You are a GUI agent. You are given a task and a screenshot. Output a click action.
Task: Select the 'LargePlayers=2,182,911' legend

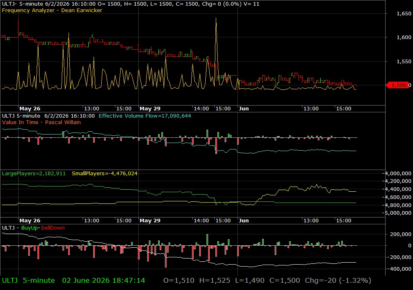(x=34, y=174)
